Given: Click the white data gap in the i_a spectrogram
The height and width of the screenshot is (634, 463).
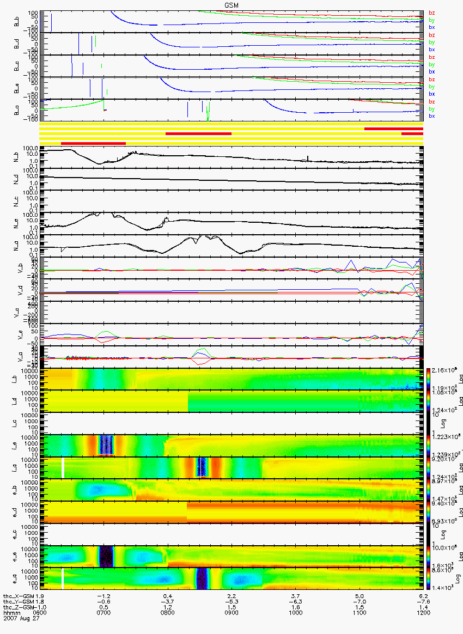Looking at the screenshot, I should click(x=63, y=468).
